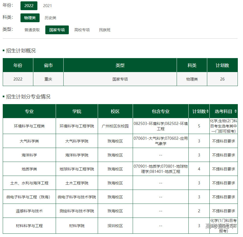Viewport: 243px width, 237px height.
Task: Sort by 计划数 column arrows
Action: point(208,112)
